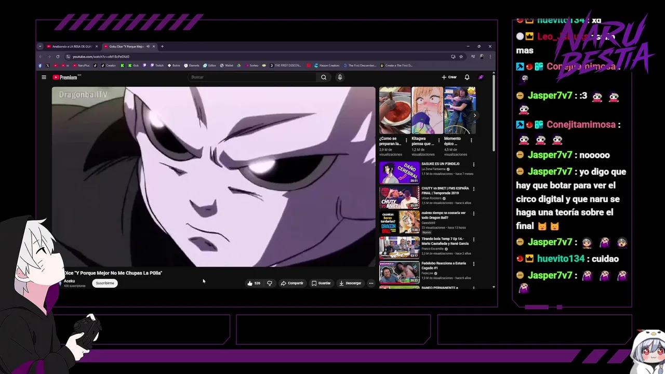The height and width of the screenshot is (374, 665).
Task: Open the Wallet bookmark
Action: click(x=227, y=65)
